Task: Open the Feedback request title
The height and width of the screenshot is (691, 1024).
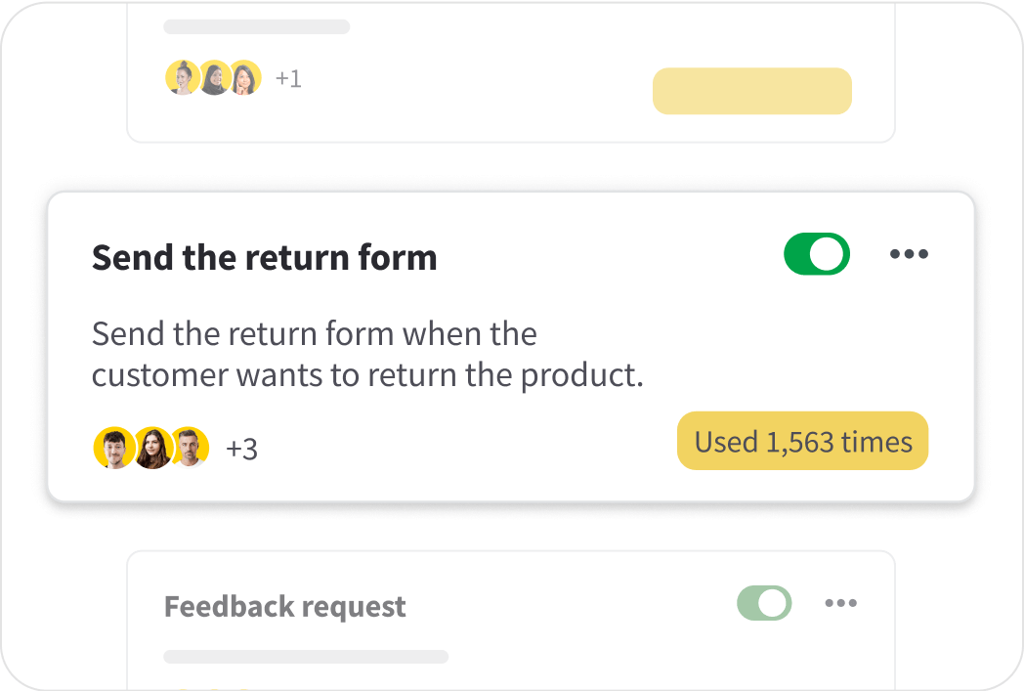Action: click(284, 607)
